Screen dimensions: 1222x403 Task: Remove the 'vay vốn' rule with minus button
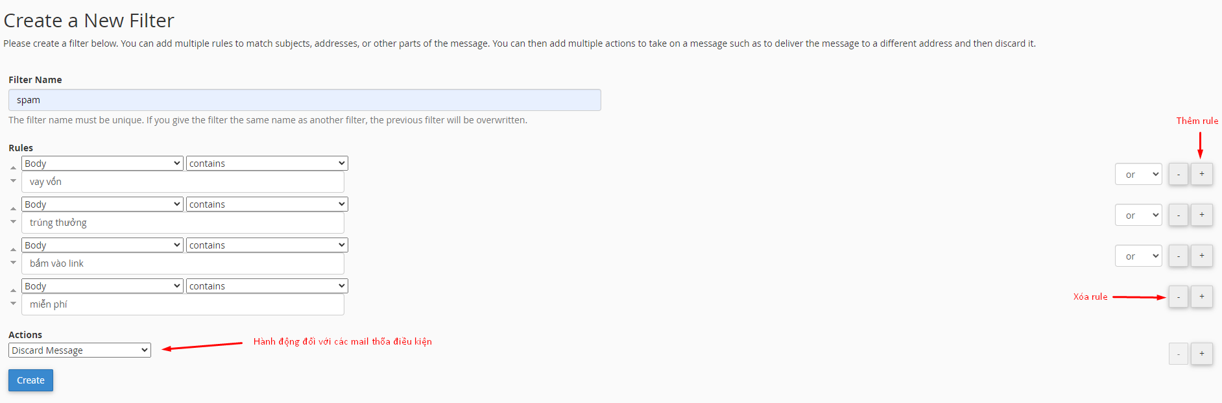(x=1178, y=174)
